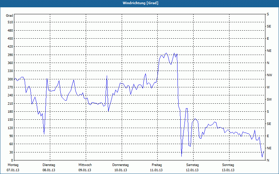Click the 'W' compass direction label
This screenshot has width=279, height=174.
[x=268, y=87]
